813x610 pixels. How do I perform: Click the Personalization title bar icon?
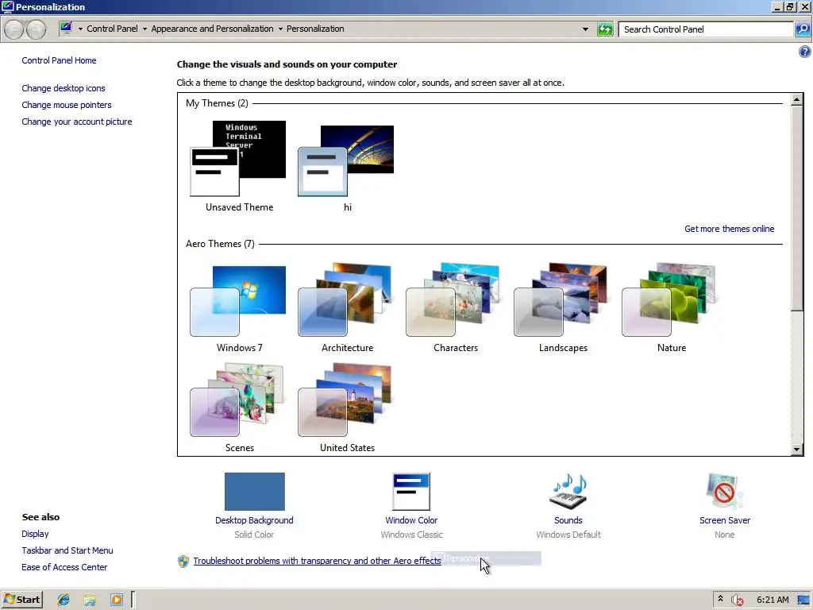tap(7, 6)
